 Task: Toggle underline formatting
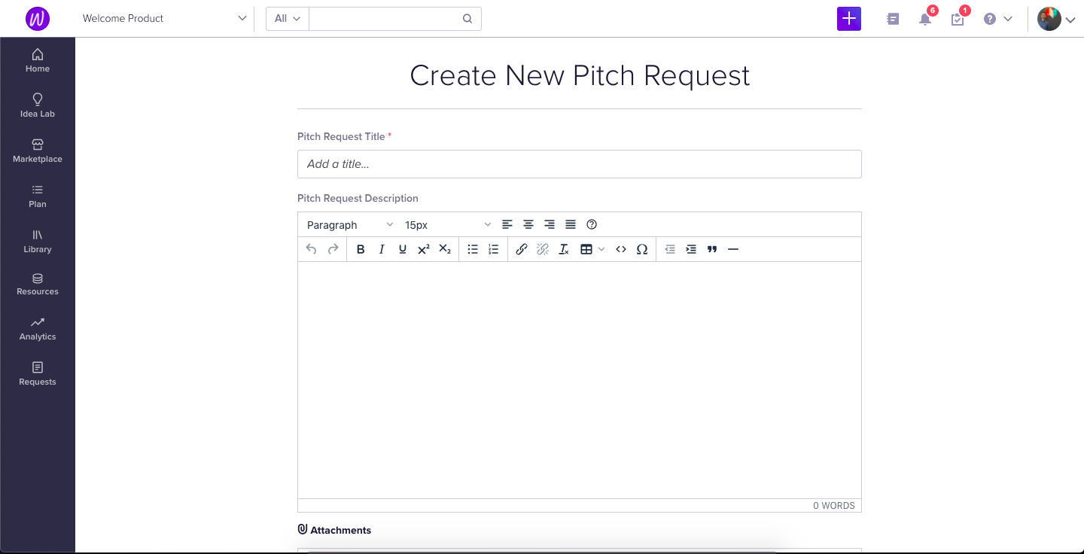[403, 249]
